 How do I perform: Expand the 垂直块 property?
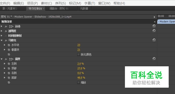[5, 50]
